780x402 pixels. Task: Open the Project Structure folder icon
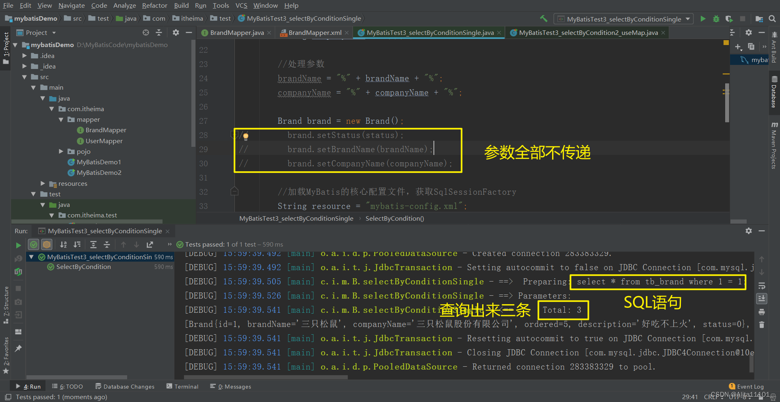[x=759, y=19]
